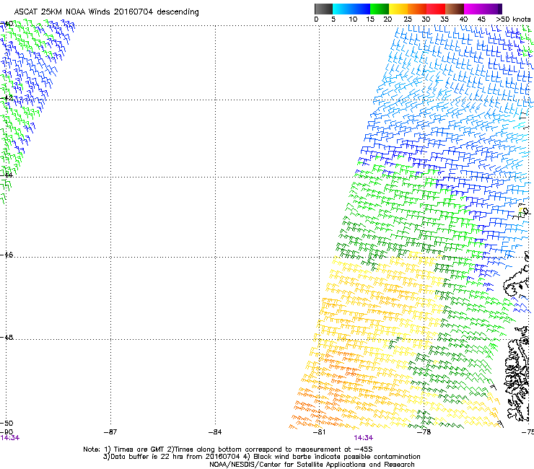Click the '-90' longitude axis label
The height and width of the screenshot is (469, 534).
tap(6, 431)
